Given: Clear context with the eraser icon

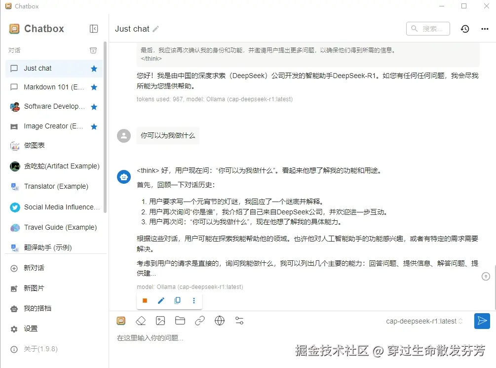Looking at the screenshot, I should (x=141, y=321).
